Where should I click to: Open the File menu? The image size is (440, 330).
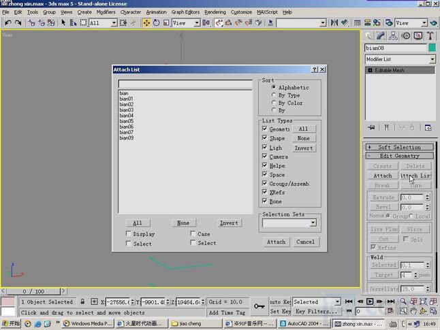pos(5,12)
